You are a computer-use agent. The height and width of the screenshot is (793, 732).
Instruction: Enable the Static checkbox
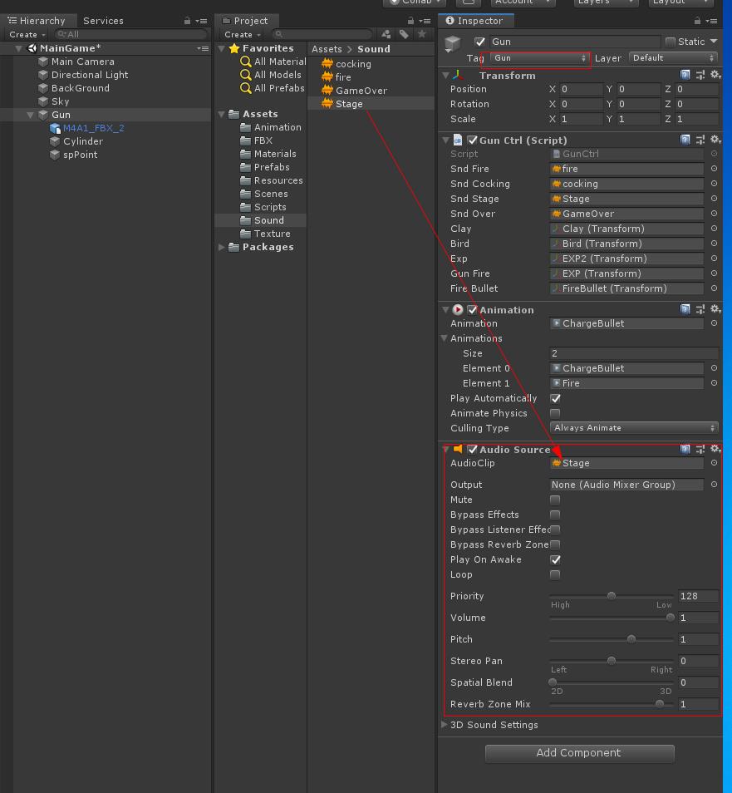click(671, 42)
